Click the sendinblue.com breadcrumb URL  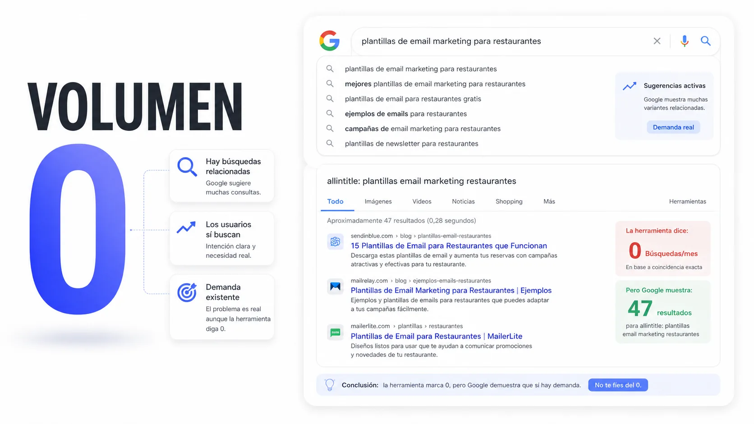(x=421, y=236)
